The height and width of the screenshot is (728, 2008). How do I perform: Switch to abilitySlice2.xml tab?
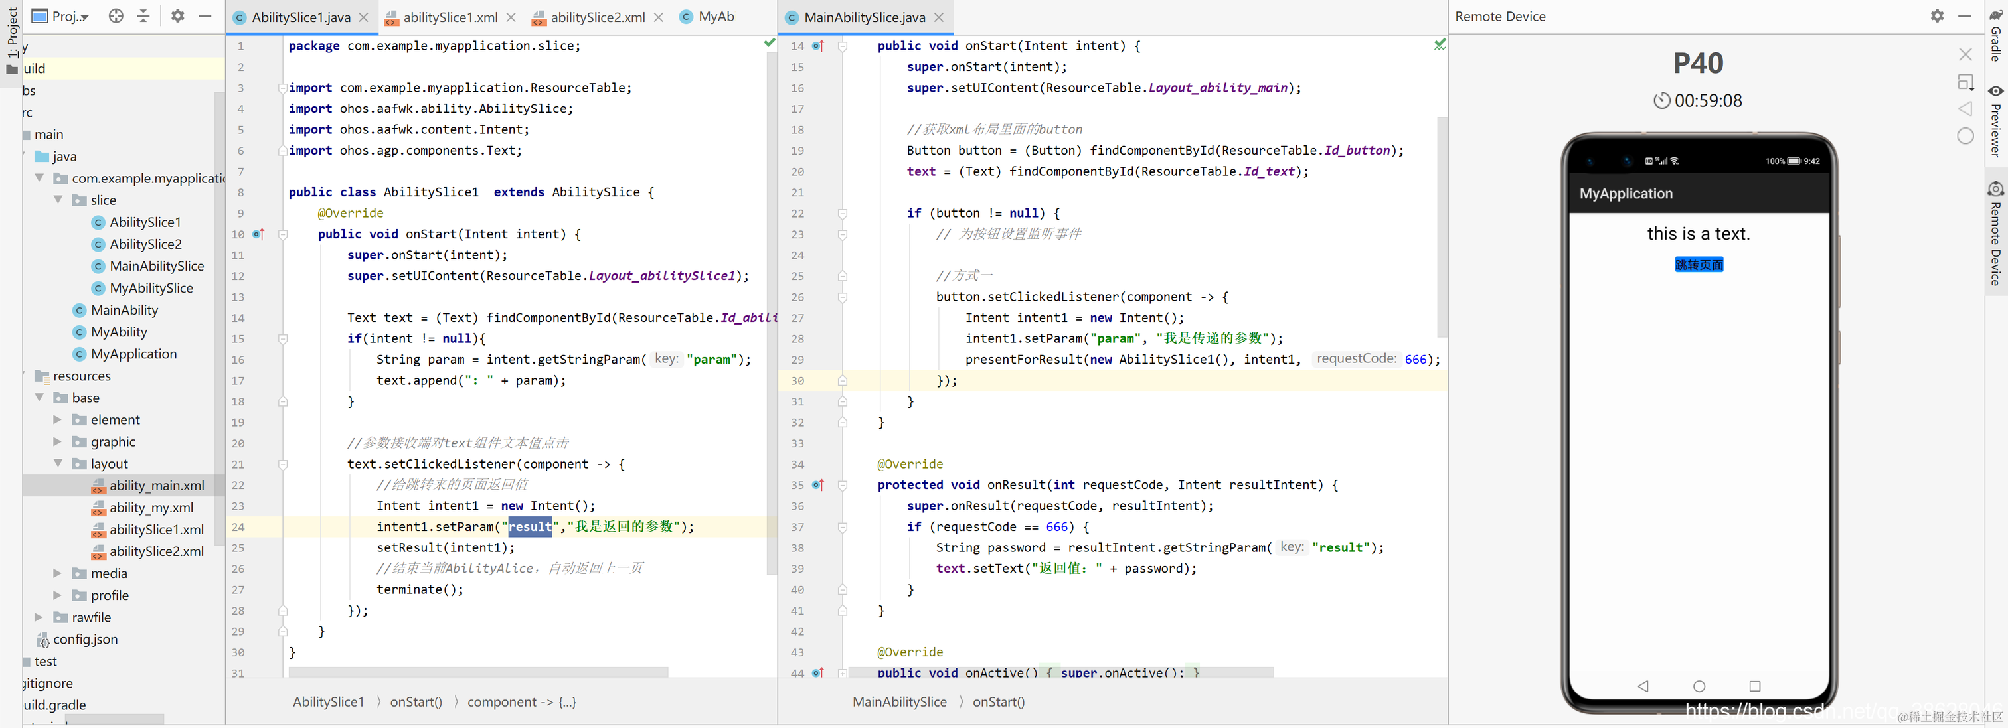coord(596,17)
